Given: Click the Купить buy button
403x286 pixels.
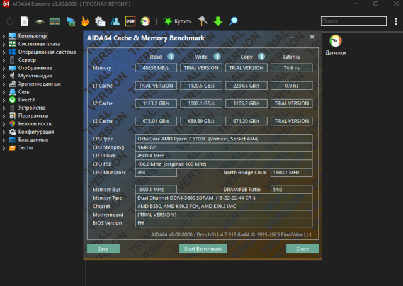Looking at the screenshot, I should (x=178, y=21).
